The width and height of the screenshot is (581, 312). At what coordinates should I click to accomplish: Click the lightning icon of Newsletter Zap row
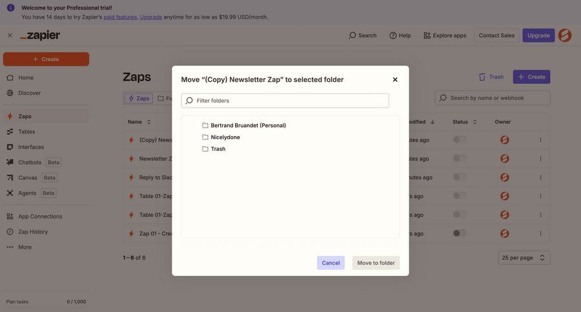click(131, 159)
